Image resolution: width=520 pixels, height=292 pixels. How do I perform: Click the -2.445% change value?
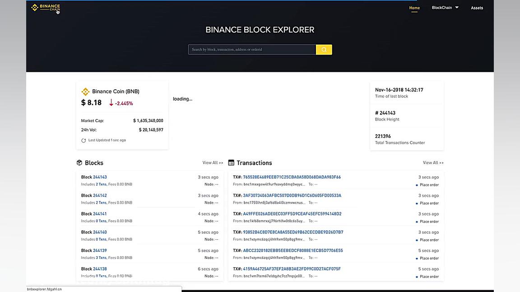(x=124, y=103)
